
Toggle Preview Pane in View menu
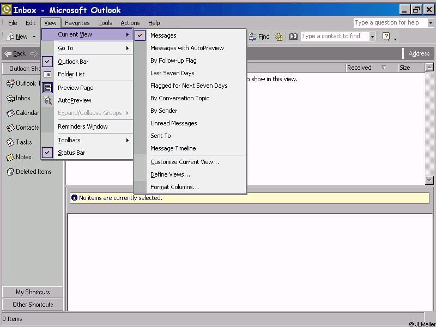pyautogui.click(x=75, y=88)
